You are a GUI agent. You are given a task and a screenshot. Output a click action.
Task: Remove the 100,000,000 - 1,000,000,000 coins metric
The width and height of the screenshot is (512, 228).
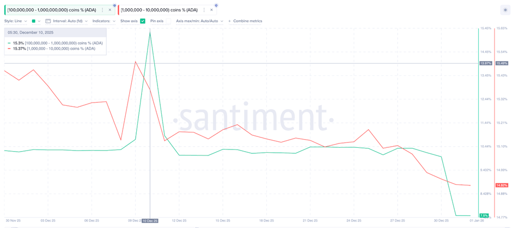(110, 10)
